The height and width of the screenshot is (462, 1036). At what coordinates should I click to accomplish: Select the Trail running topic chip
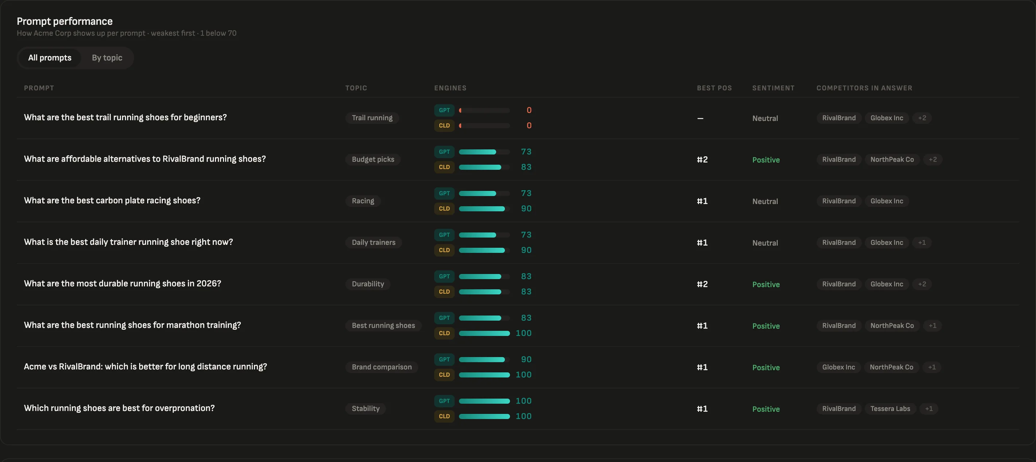[372, 118]
